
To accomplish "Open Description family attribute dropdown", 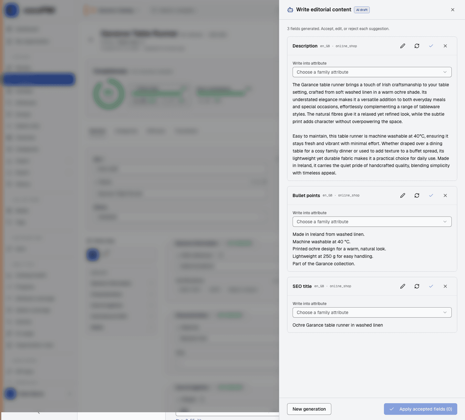I will point(372,72).
